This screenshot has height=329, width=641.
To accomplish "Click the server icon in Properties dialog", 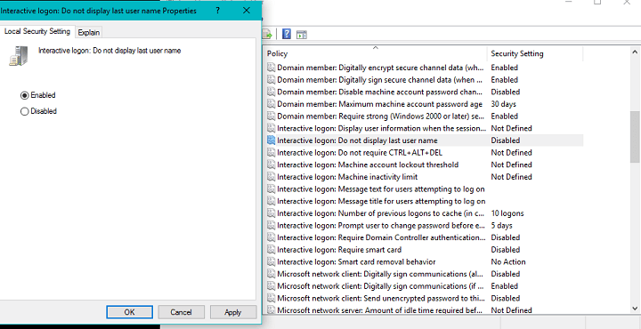I will [x=19, y=56].
